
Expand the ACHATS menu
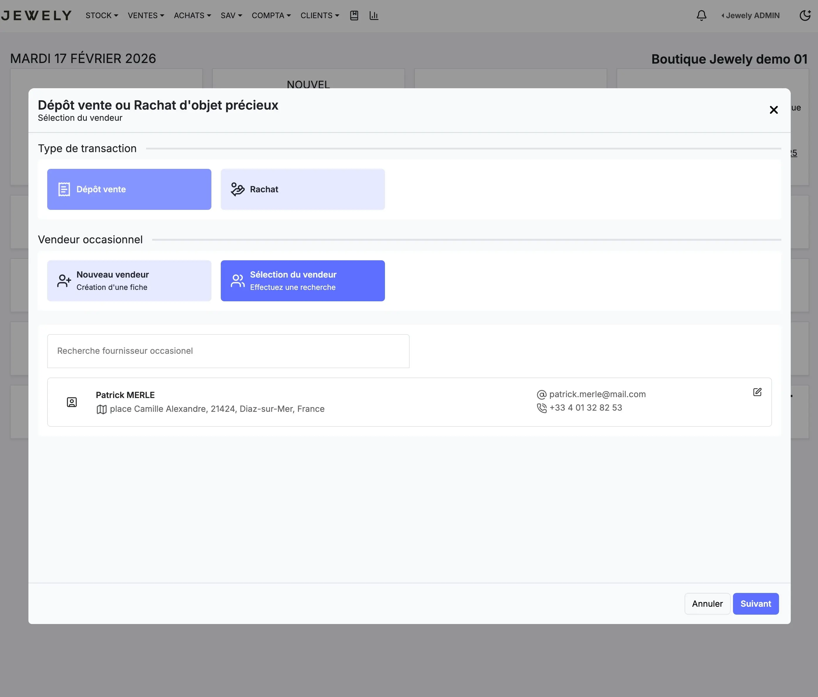click(x=192, y=16)
